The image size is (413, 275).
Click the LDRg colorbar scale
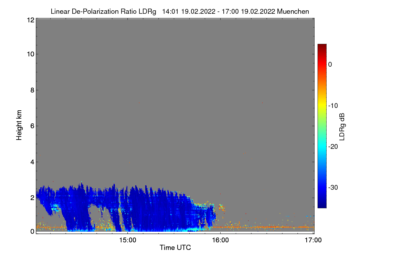pos(322,126)
